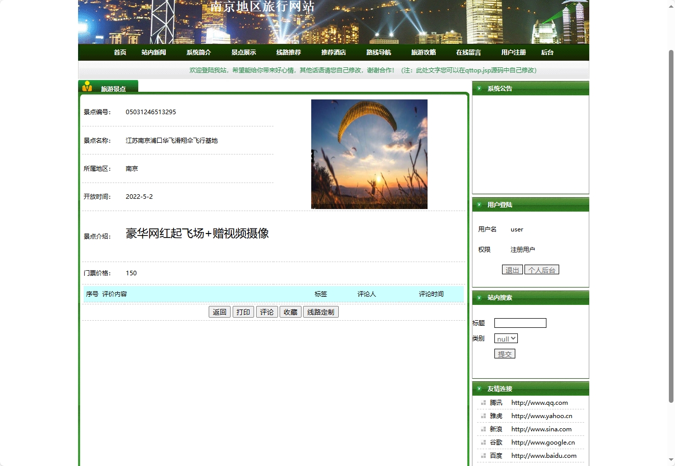Open the 旅游攻略 navigation item
Screen dimensions: 675x466
pyautogui.click(x=422, y=52)
